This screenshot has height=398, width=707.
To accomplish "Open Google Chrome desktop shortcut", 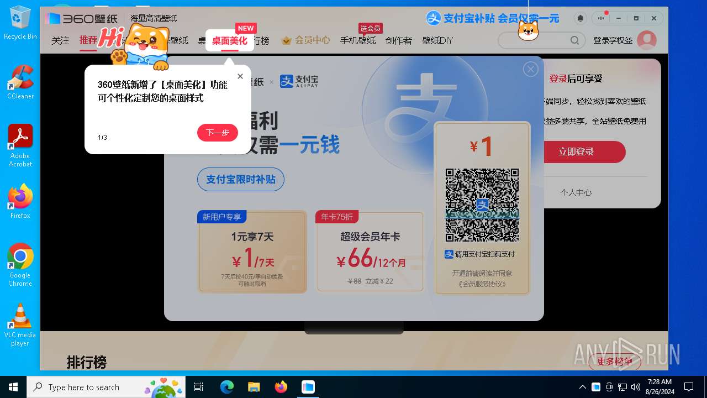I will point(20,265).
